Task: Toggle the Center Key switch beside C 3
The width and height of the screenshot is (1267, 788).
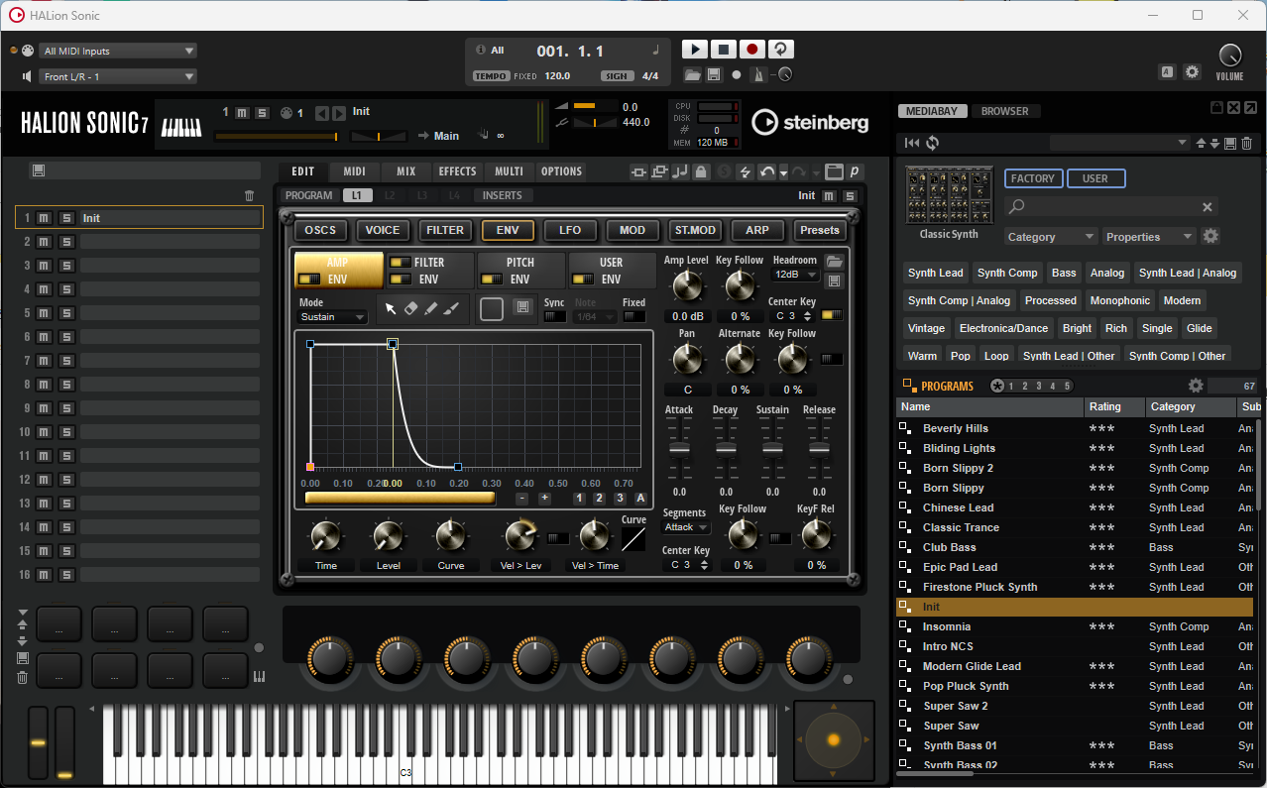Action: 833,316
